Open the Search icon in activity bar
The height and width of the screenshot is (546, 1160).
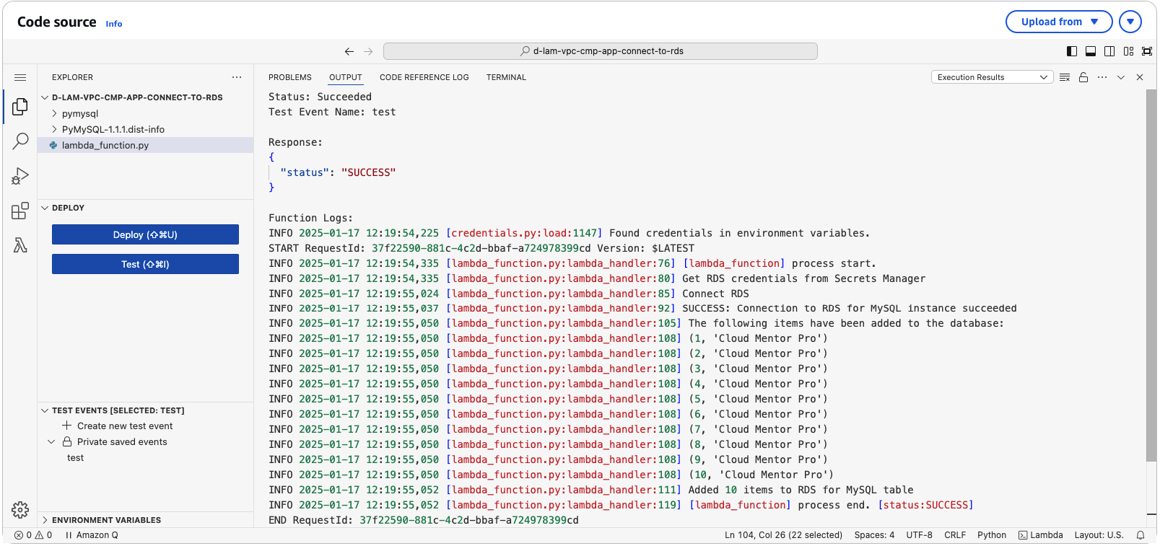[x=20, y=141]
